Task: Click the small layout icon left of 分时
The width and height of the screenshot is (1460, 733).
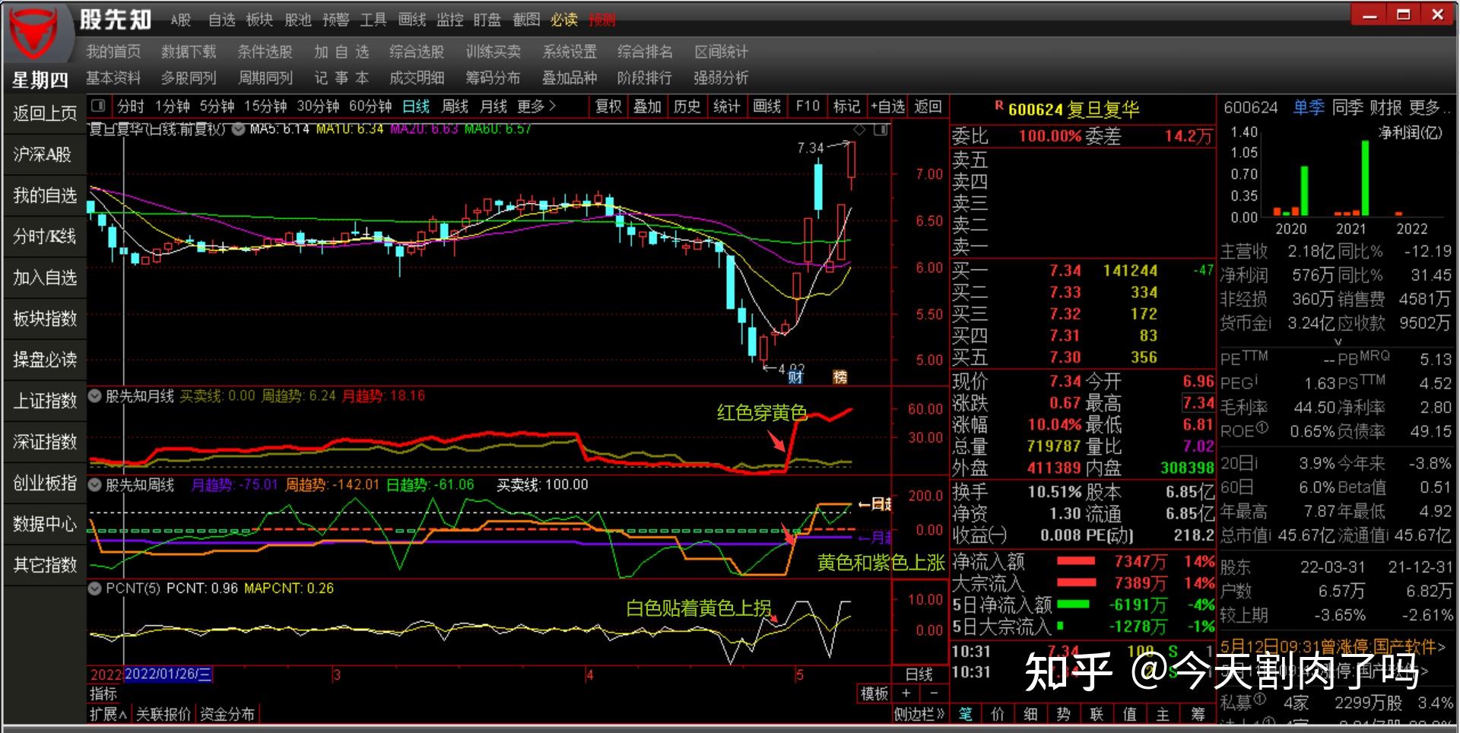Action: point(98,106)
